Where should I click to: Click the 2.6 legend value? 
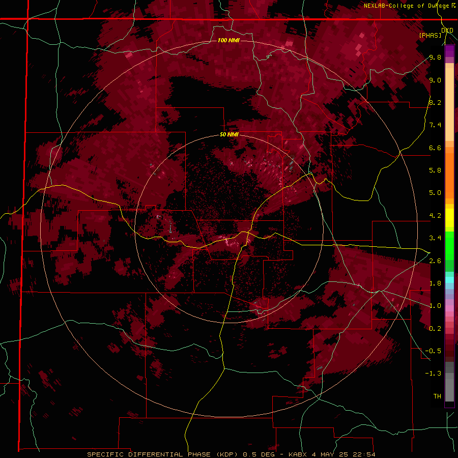pyautogui.click(x=435, y=261)
